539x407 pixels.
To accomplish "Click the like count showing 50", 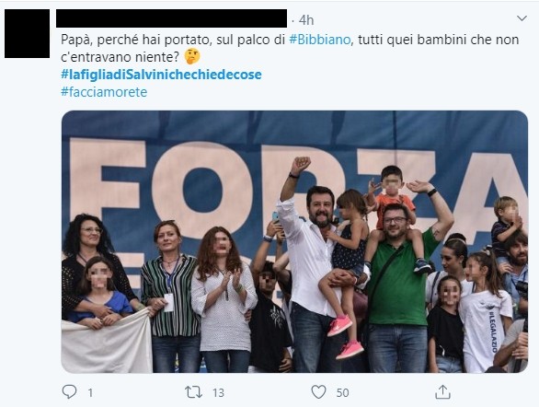I will (342, 392).
